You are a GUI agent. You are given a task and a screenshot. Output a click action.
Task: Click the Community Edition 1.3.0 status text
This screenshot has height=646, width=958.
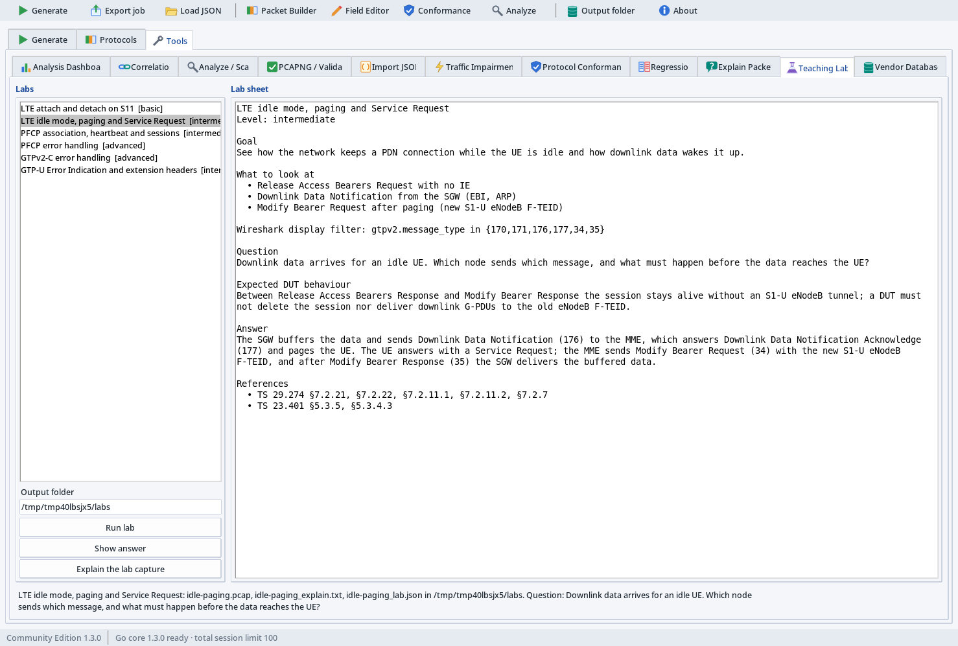pyautogui.click(x=54, y=638)
